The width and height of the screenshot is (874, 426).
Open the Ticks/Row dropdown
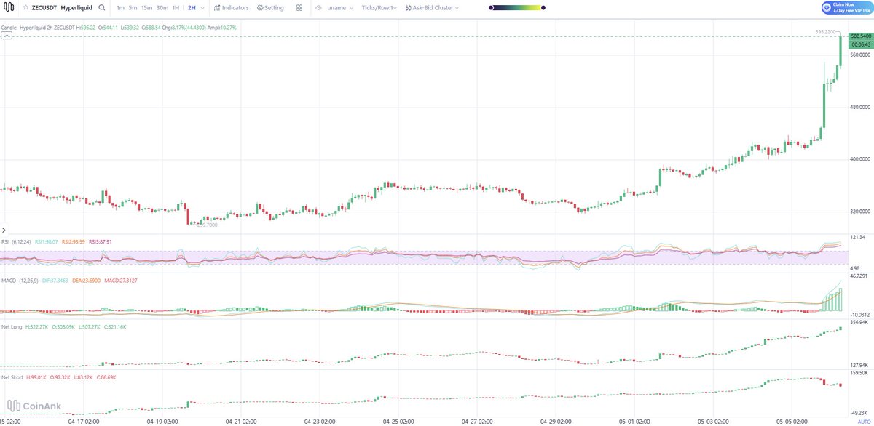coord(379,8)
